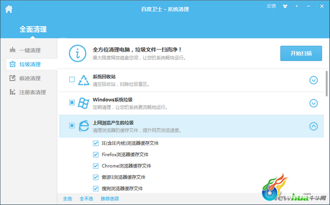Click the 系统回收站 title text
The height and width of the screenshot is (205, 330).
[x=104, y=76]
